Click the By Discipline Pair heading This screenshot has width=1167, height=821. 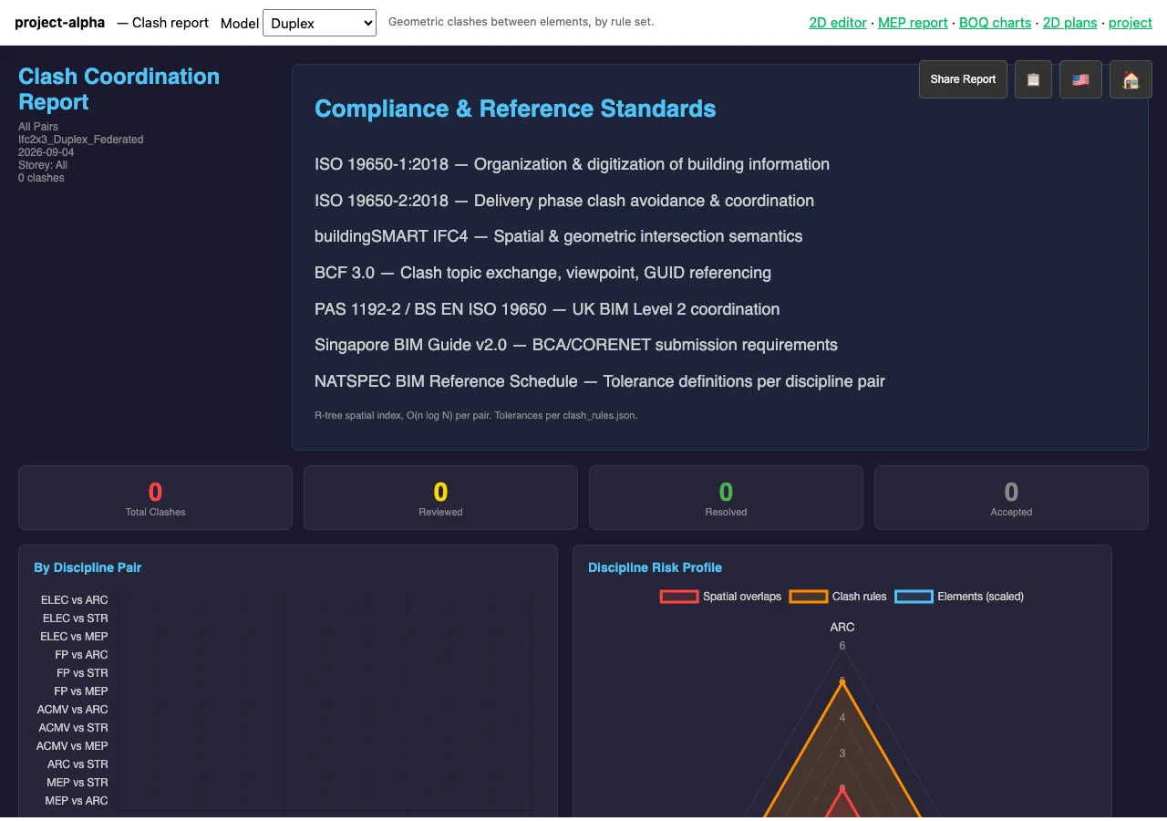(88, 567)
